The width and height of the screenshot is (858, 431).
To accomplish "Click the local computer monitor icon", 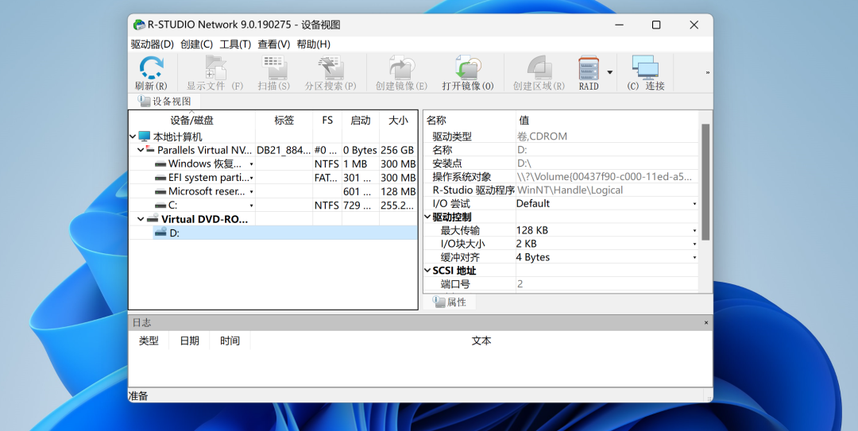I will point(144,137).
